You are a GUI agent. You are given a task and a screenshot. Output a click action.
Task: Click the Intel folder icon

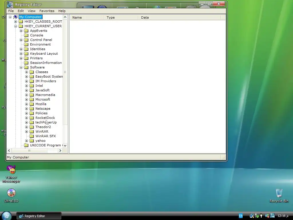(32, 86)
